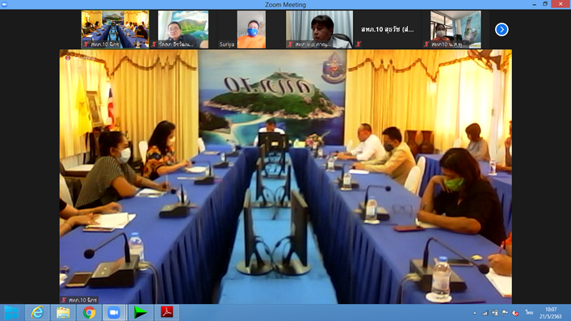The image size is (571, 321).
Task: Select the Suriya participant video thumbnail
Action: pyautogui.click(x=251, y=30)
